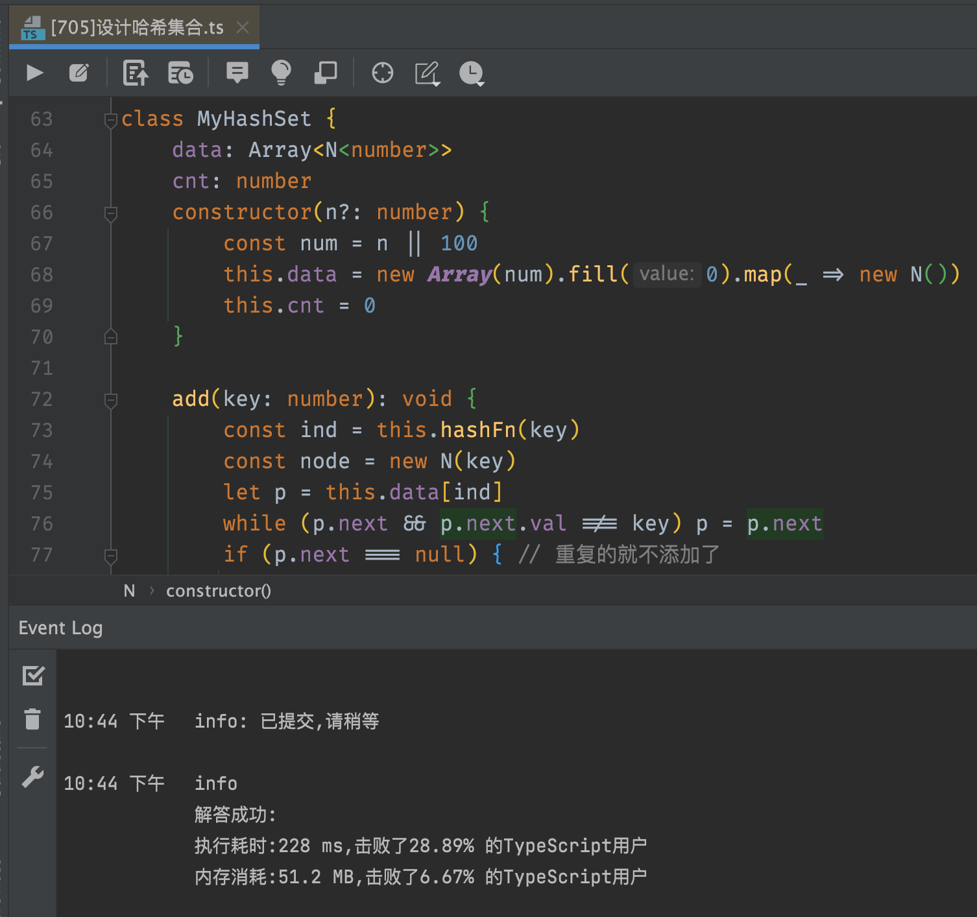
Task: Open the comments speech bubble icon
Action: click(x=237, y=72)
